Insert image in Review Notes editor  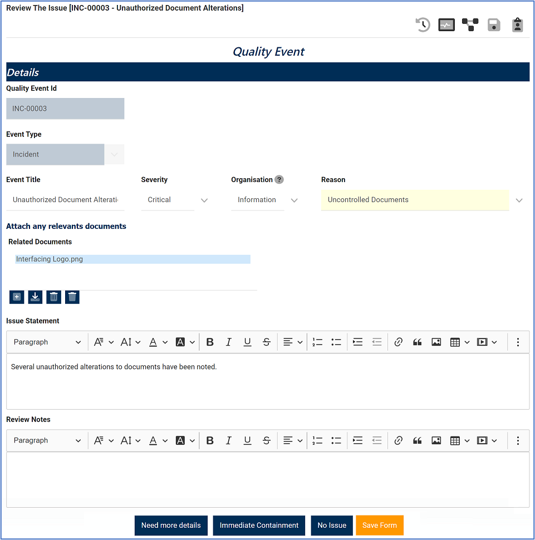click(x=436, y=440)
